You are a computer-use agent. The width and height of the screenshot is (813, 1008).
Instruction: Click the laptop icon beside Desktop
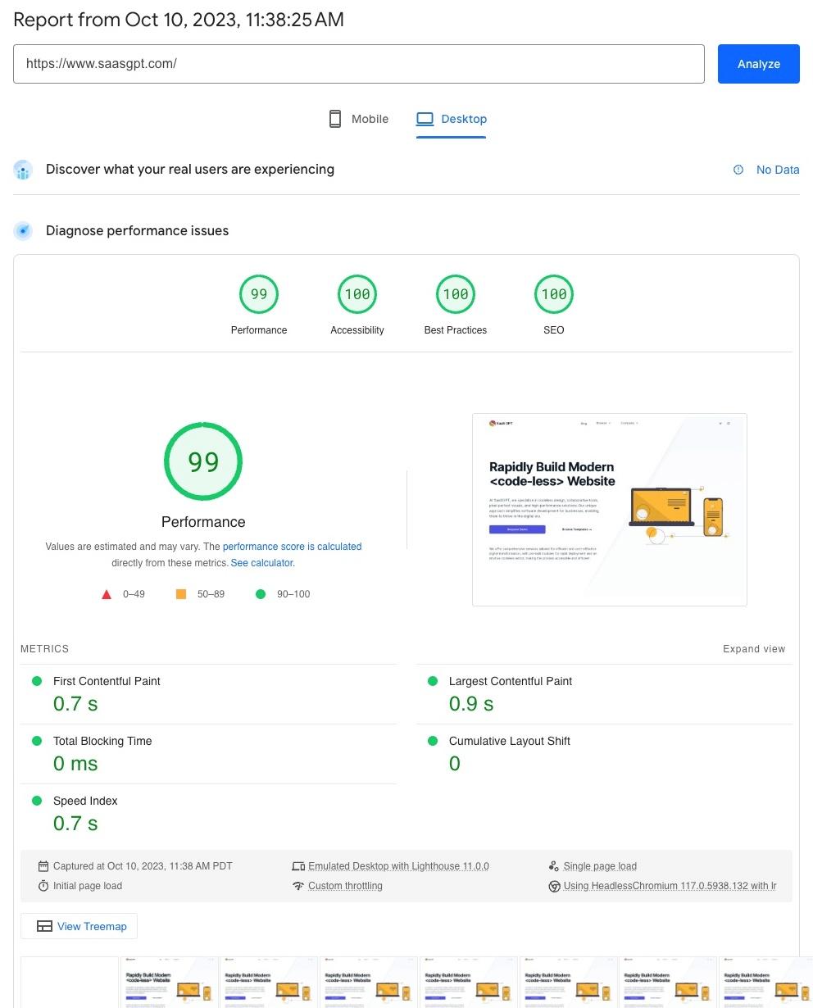[425, 118]
